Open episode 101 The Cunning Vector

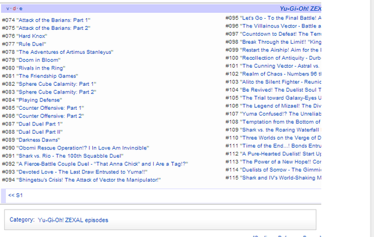point(280,66)
